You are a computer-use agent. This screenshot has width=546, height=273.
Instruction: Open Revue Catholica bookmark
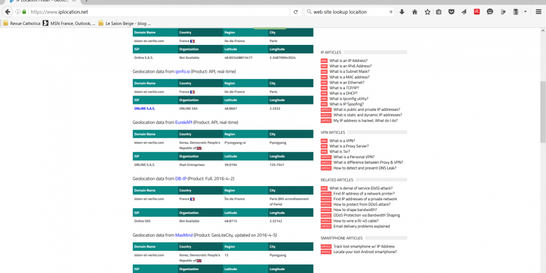coord(22,23)
